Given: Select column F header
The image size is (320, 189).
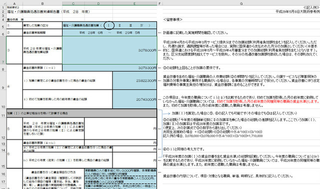Looking at the screenshot, I should (x=159, y=3).
